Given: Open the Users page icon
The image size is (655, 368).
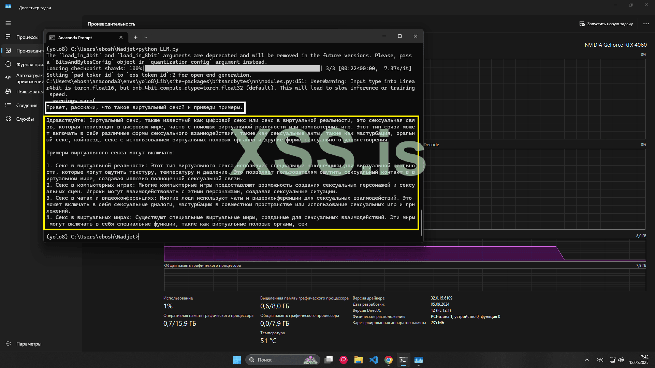Looking at the screenshot, I should tap(8, 92).
